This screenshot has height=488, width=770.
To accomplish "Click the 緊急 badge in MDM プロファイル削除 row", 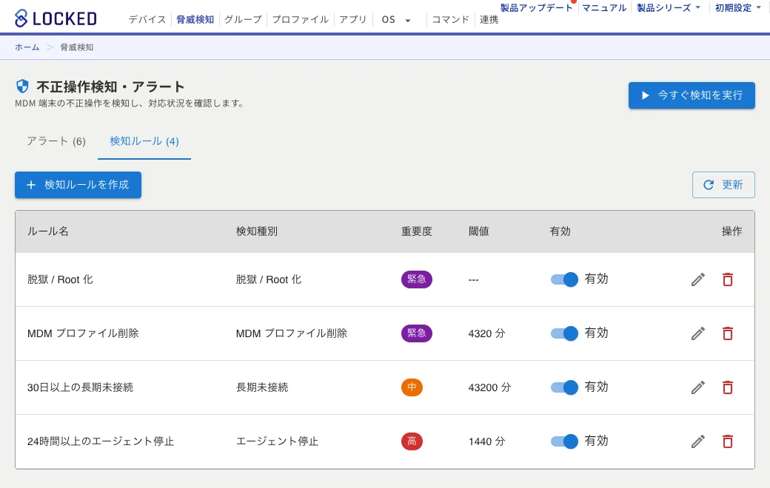I will coord(416,333).
